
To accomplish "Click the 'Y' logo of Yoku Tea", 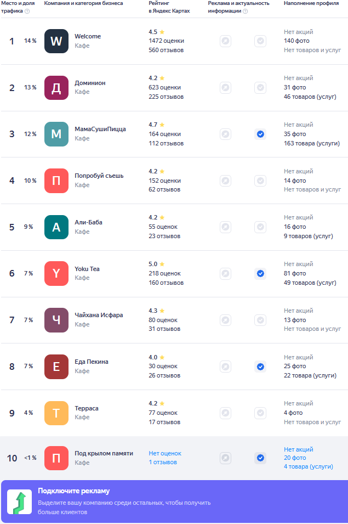I will 56,273.
